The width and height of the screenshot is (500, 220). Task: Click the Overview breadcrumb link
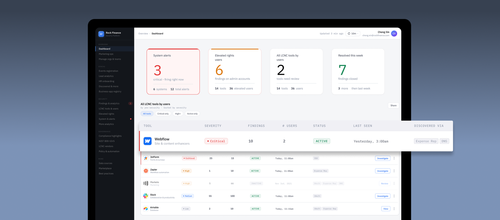click(143, 33)
